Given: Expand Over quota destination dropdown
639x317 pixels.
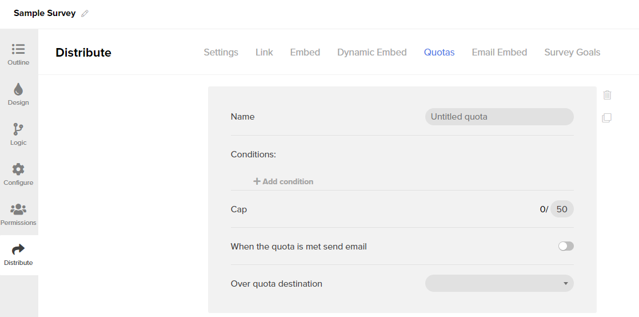Looking at the screenshot, I should coord(499,284).
